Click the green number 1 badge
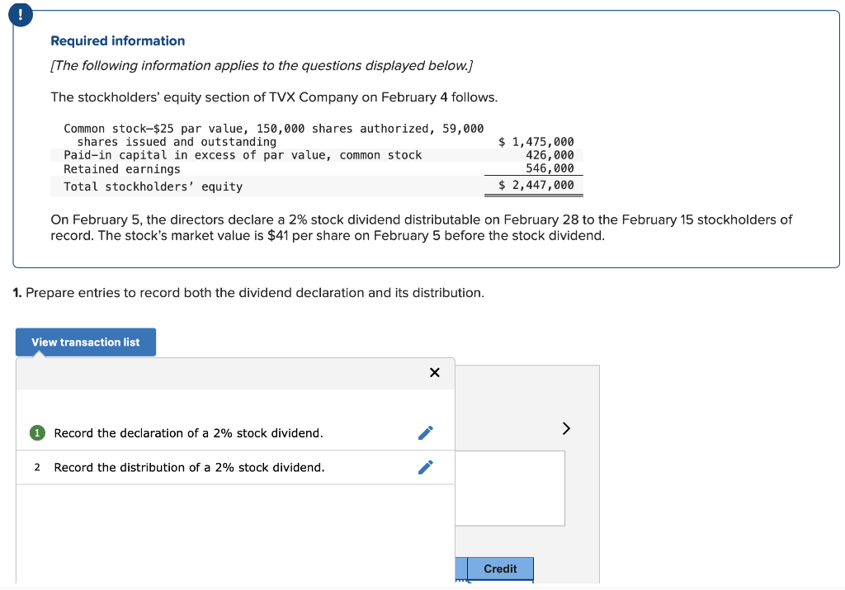This screenshot has height=590, width=845. pyautogui.click(x=37, y=432)
